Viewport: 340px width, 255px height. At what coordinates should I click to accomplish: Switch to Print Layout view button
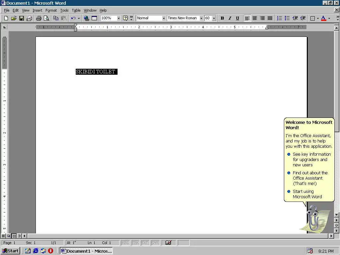click(x=14, y=236)
